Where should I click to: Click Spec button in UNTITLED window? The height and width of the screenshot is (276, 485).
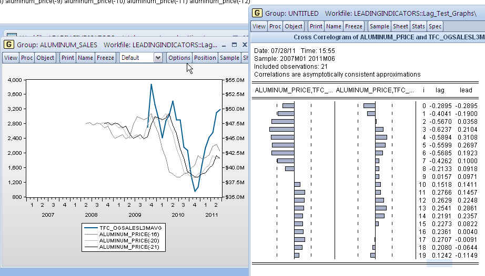pyautogui.click(x=435, y=26)
